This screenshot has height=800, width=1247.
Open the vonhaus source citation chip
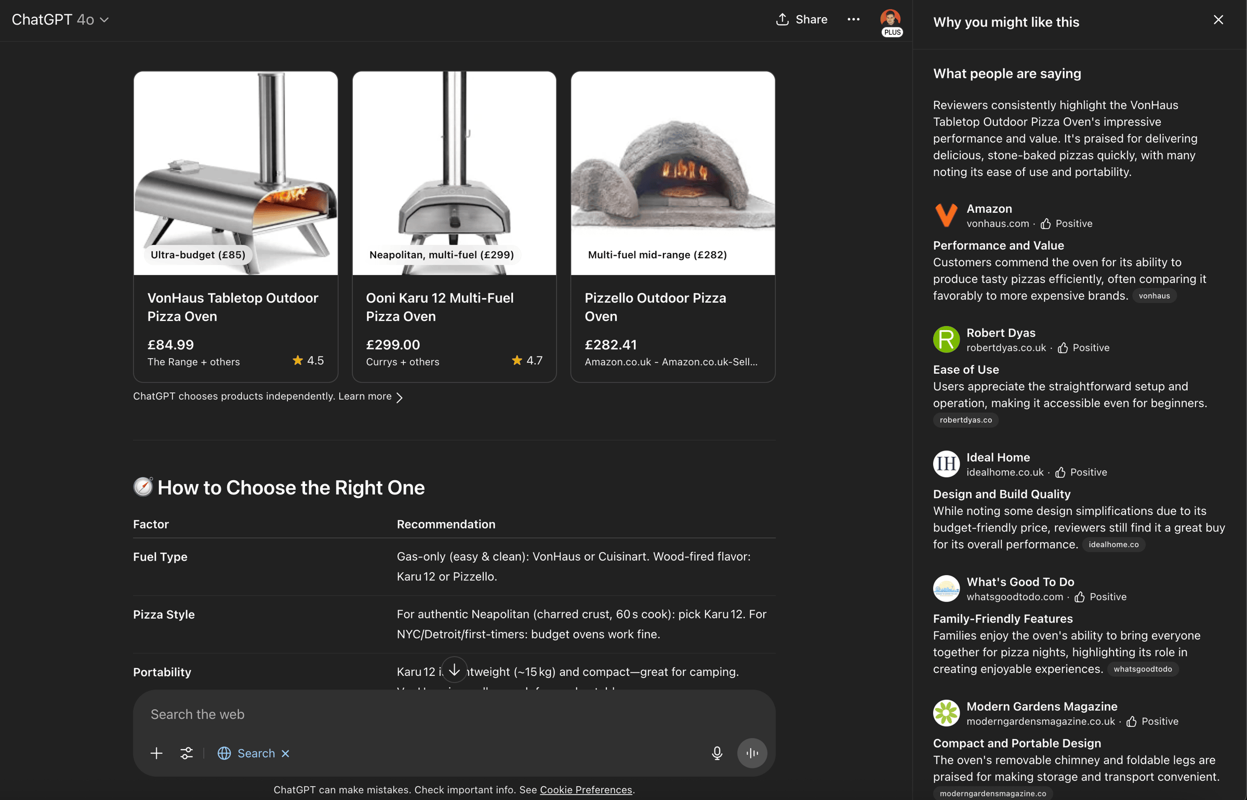pos(1154,295)
